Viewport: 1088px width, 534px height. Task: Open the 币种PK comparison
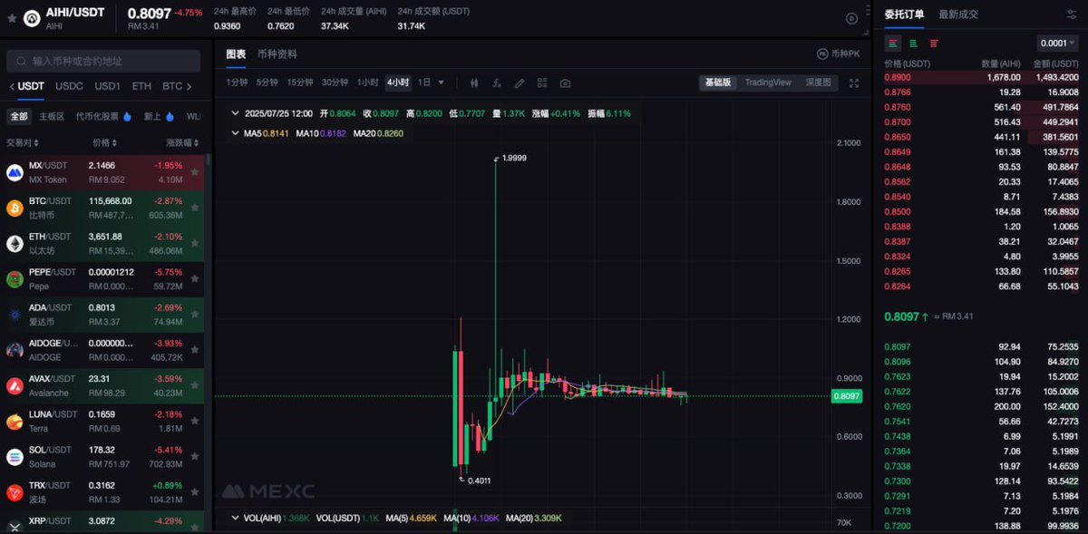pyautogui.click(x=838, y=54)
